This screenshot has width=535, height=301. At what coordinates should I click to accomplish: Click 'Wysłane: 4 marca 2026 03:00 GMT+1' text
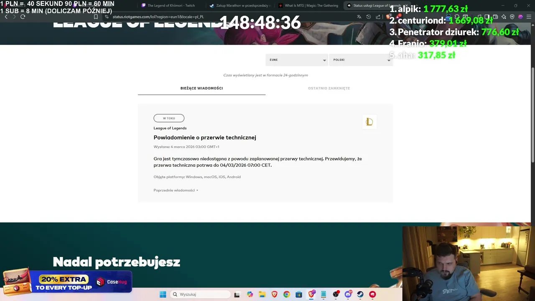point(186,147)
